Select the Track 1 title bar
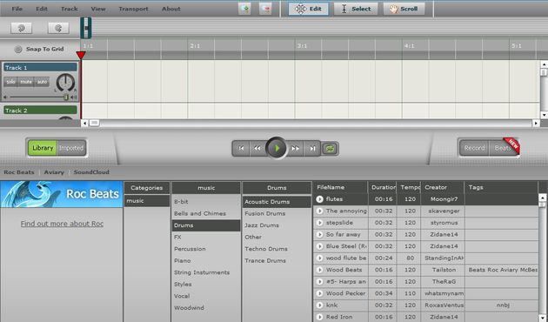This screenshot has width=548, height=322. [40, 68]
